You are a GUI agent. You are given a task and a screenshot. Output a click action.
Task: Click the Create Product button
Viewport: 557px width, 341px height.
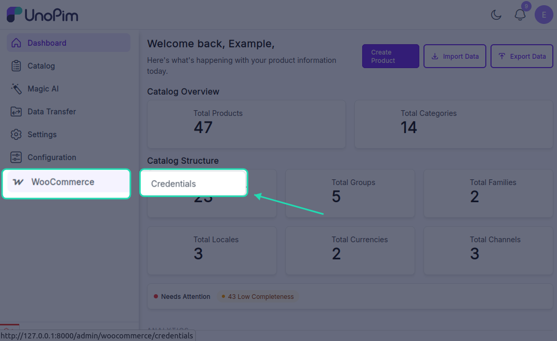(x=390, y=56)
